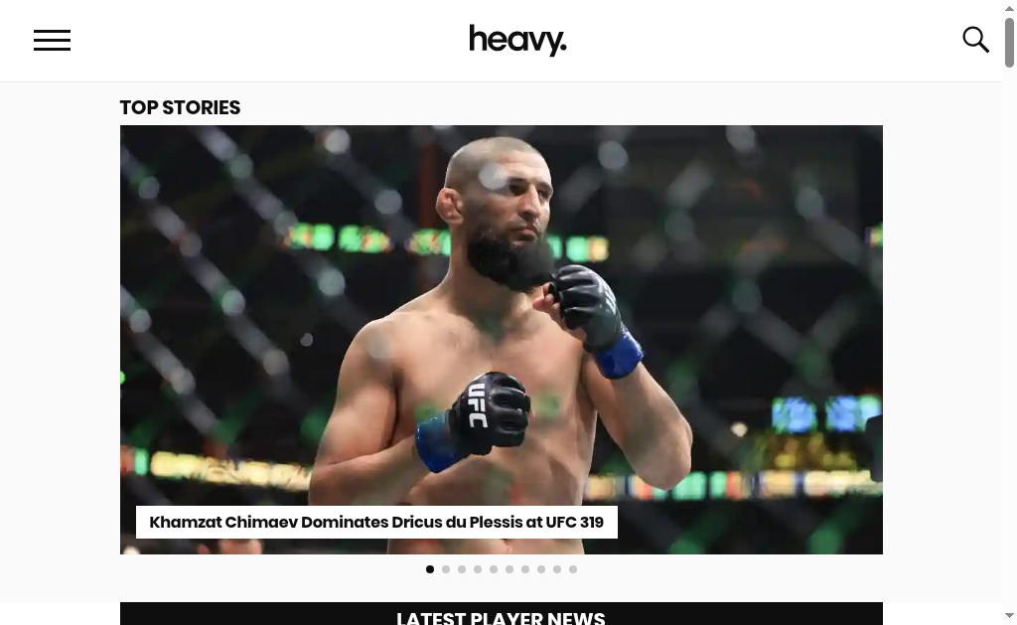
Task: Switch to the eighth carousel slide dot
Action: [x=541, y=569]
